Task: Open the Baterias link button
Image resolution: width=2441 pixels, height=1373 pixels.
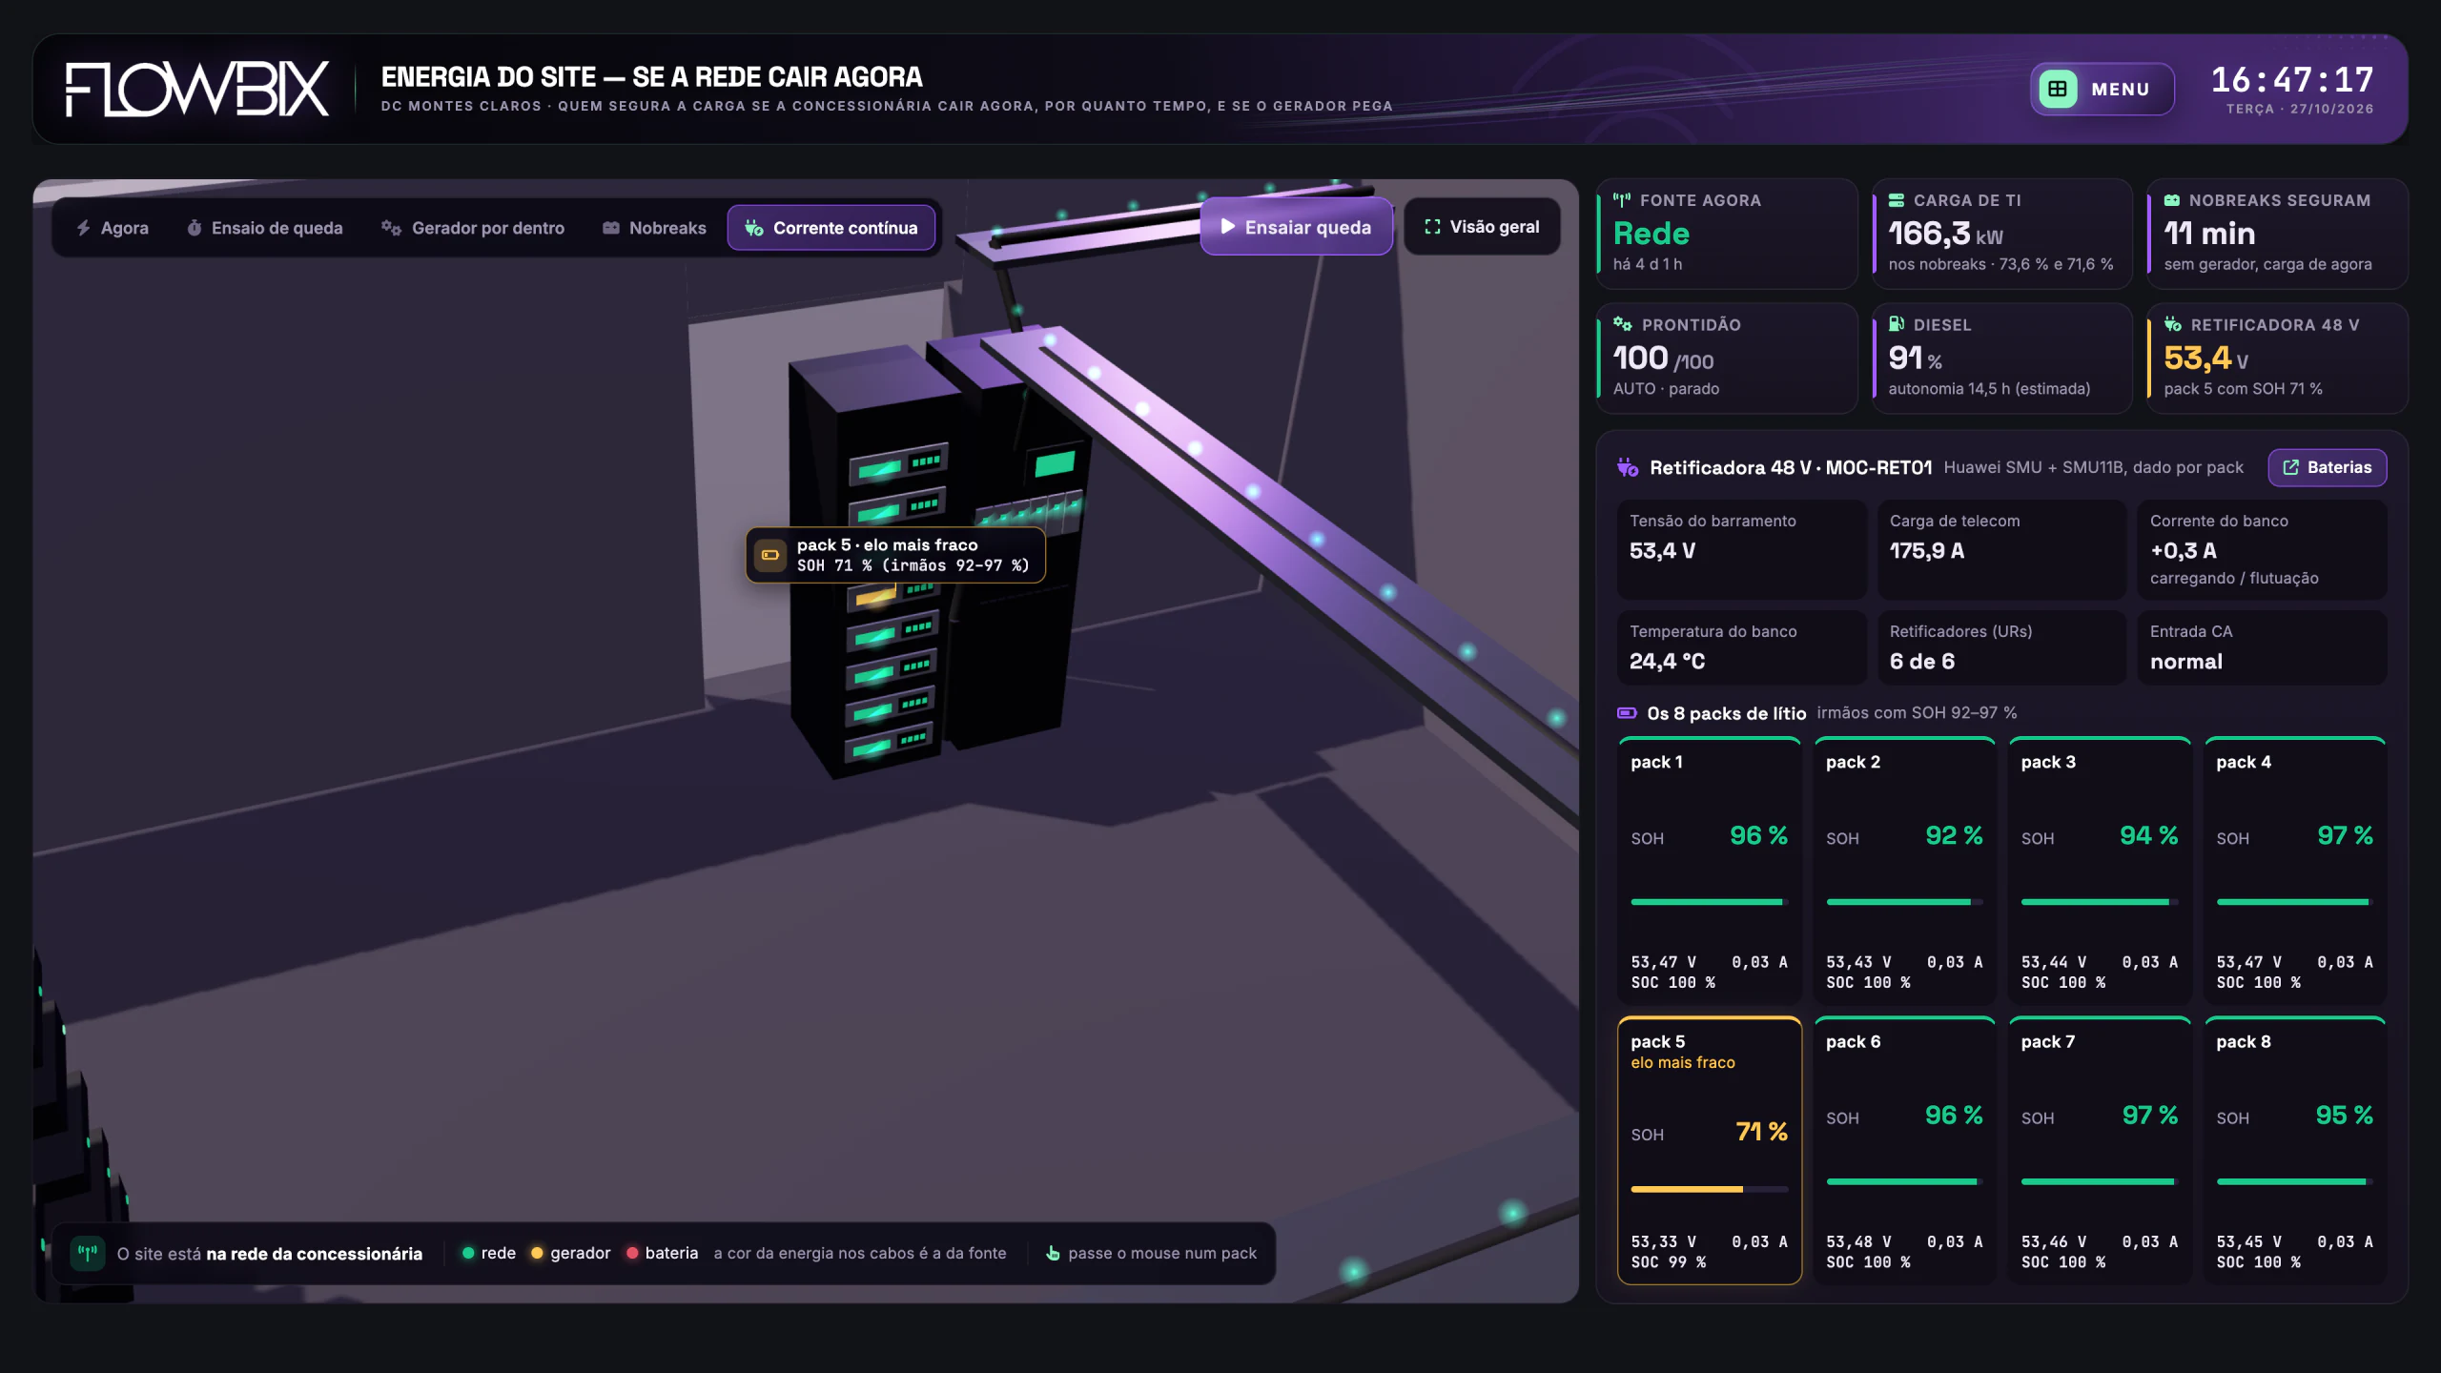Action: pyautogui.click(x=2327, y=467)
